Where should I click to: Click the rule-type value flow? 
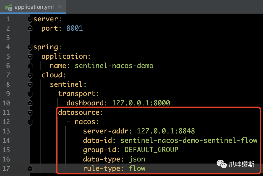(x=137, y=168)
